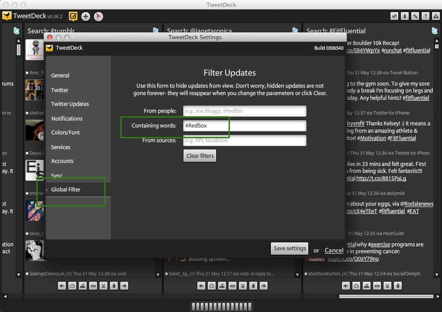Image resolution: width=442 pixels, height=312 pixels.
Task: Click Twitter bird icon in #tumblr column header
Action: click(x=155, y=30)
